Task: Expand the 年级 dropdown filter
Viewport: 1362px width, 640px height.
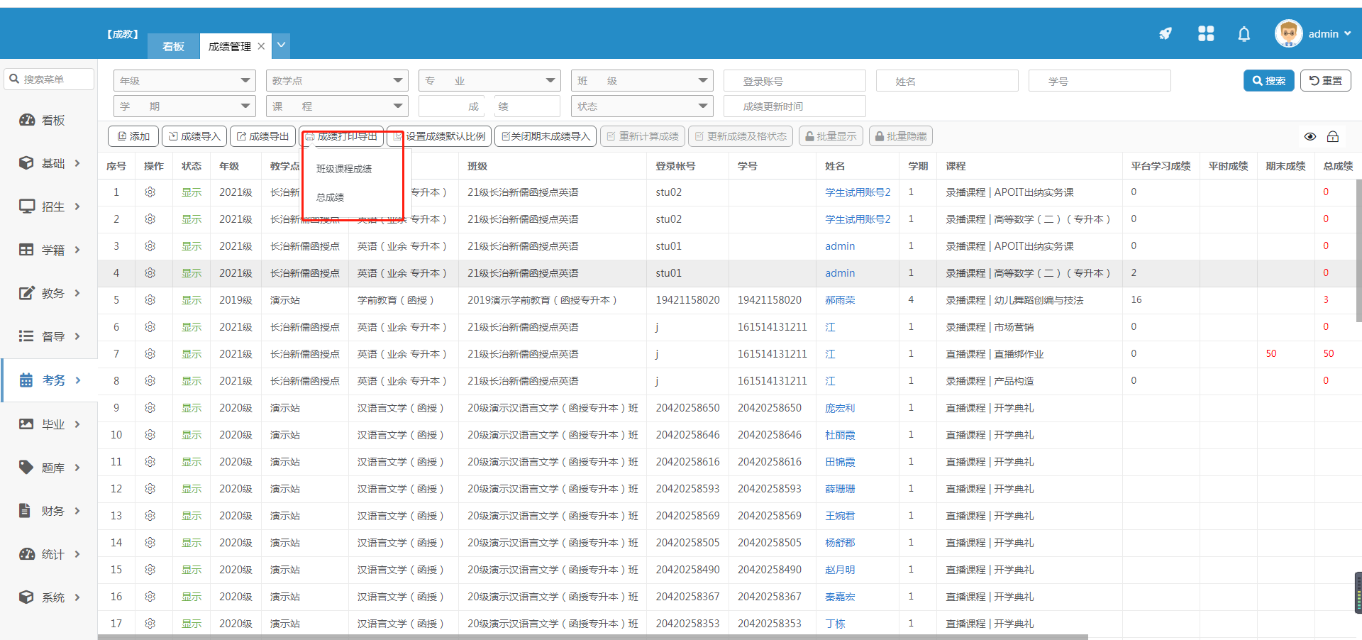Action: pos(184,81)
